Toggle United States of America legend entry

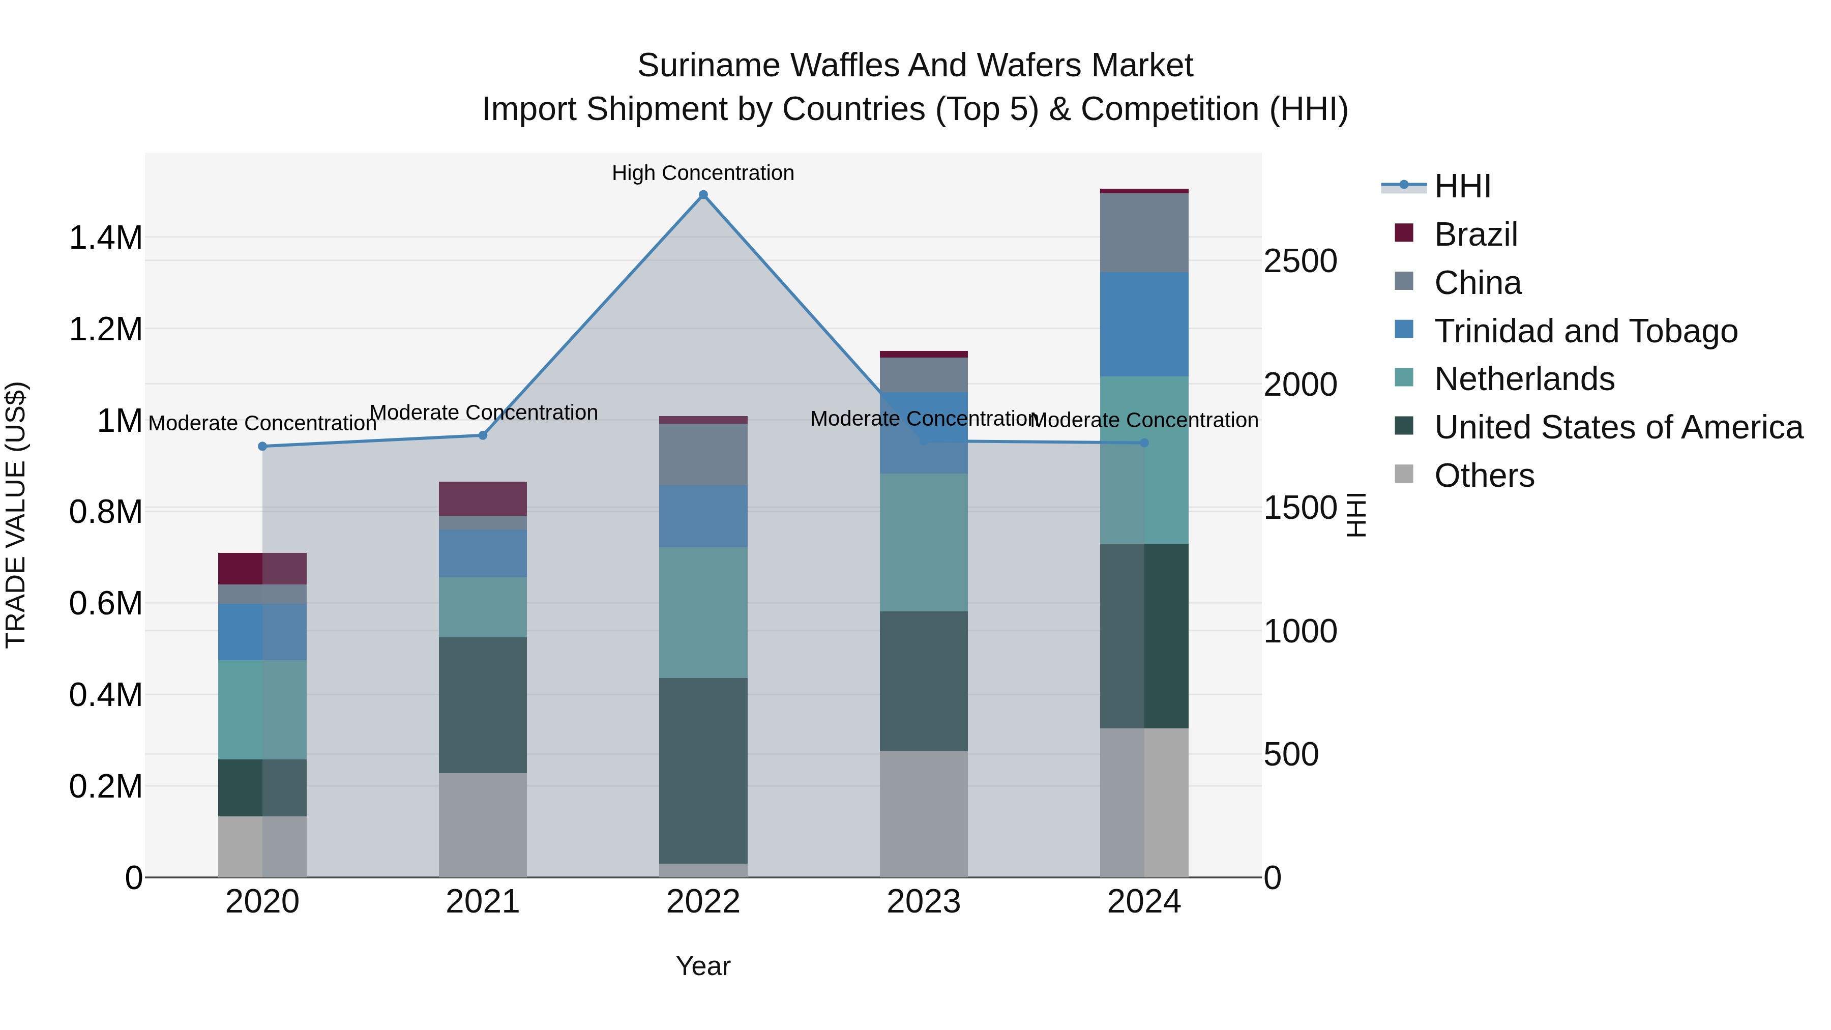click(1599, 427)
